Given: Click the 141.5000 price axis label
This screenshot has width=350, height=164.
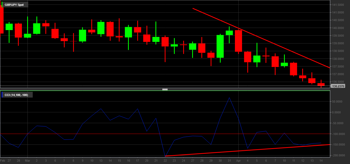Looking at the screenshot, I should pyautogui.click(x=338, y=5).
